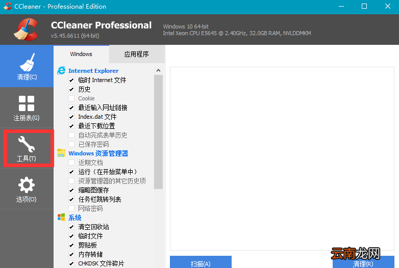
Task: Uncheck 清空回收站
Action: (x=71, y=227)
